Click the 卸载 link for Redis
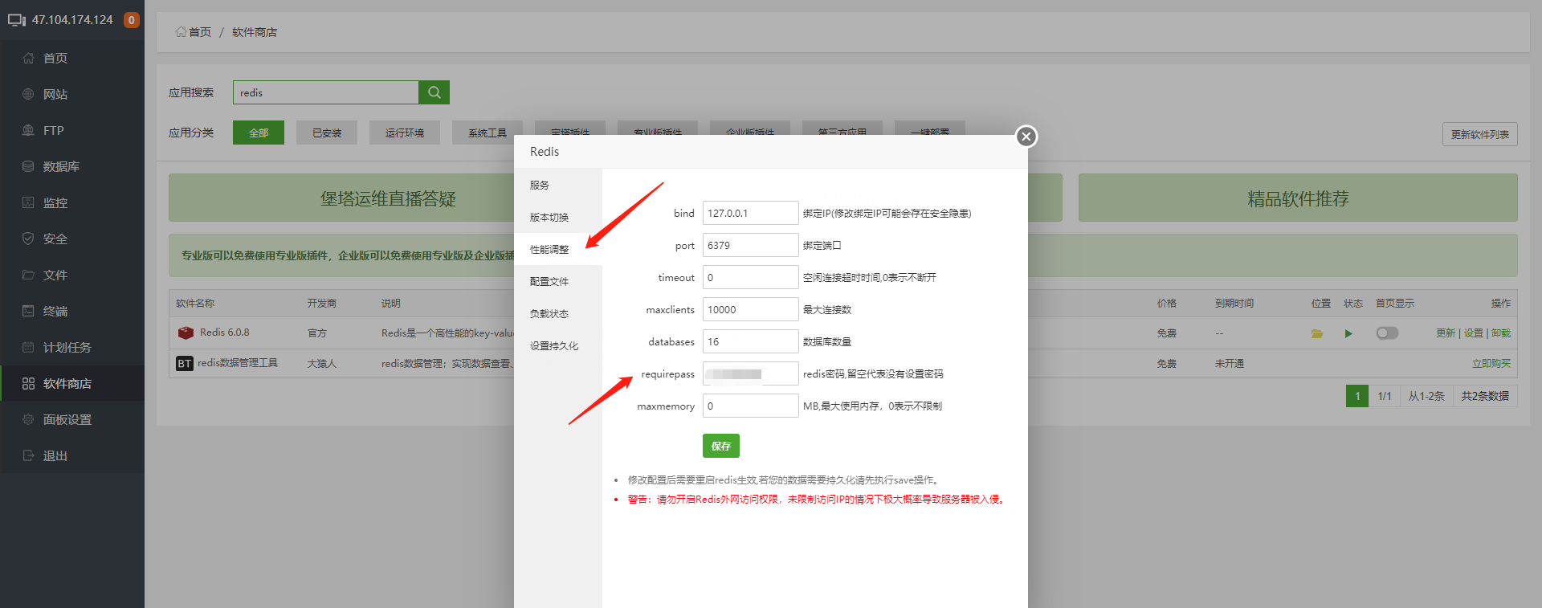 [x=1501, y=333]
